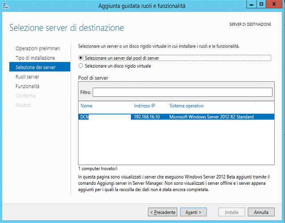Click 'Microsoft Windows Server 2012 R2 Standard' cell
The image size is (285, 223).
tap(212, 117)
